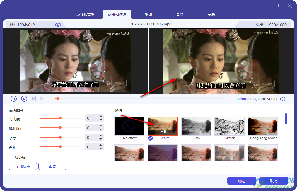Click the 全部应用 button
This screenshot has height=191, width=297.
23,166
